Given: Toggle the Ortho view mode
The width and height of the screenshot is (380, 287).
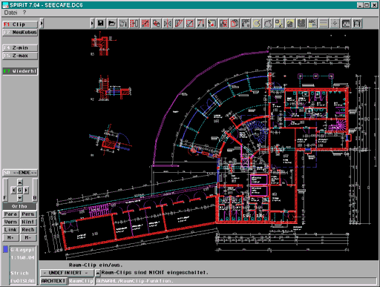Looking at the screenshot, I should 19,206.
